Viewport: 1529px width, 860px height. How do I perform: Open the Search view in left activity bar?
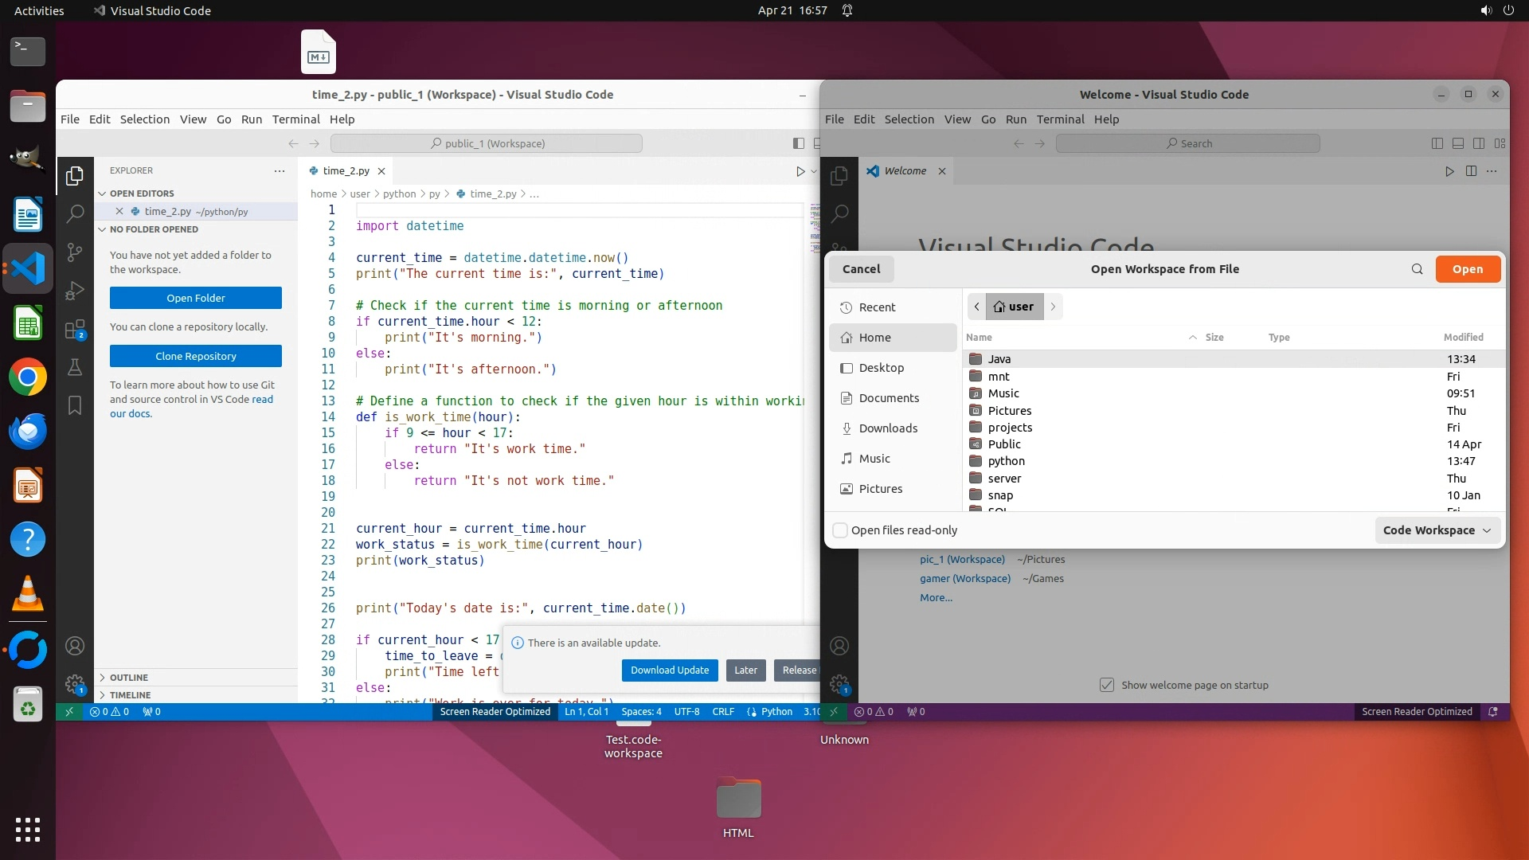(75, 213)
